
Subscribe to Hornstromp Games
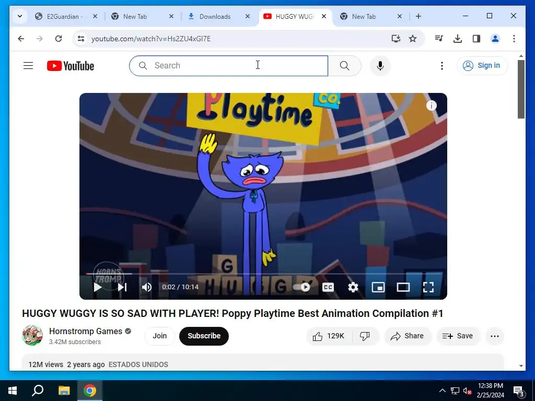tap(204, 336)
